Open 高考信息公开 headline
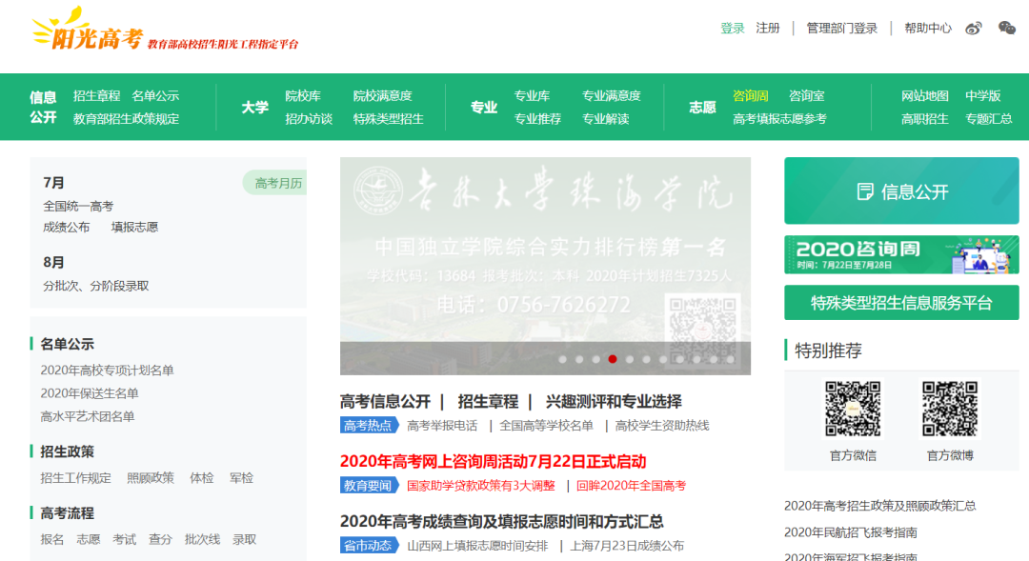Screen dimensions: 1029x561 coord(385,401)
